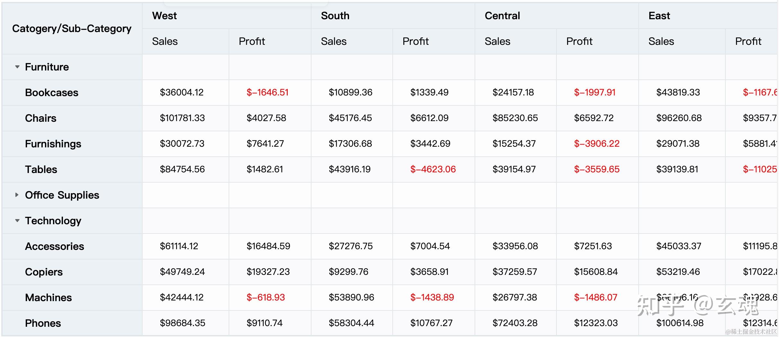This screenshot has width=779, height=337.
Task: Select the Tables sub-category row
Action: 41,169
